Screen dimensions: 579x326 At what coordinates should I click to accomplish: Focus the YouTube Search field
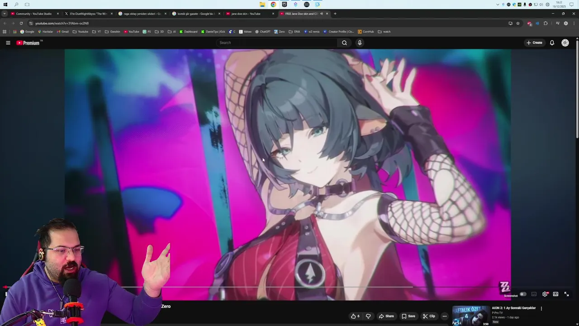[276, 43]
